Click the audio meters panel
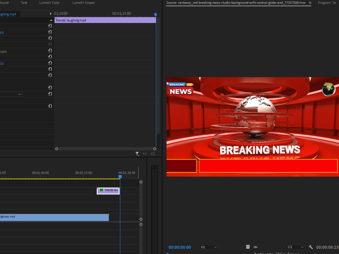This screenshot has width=339, height=254. coord(155,210)
